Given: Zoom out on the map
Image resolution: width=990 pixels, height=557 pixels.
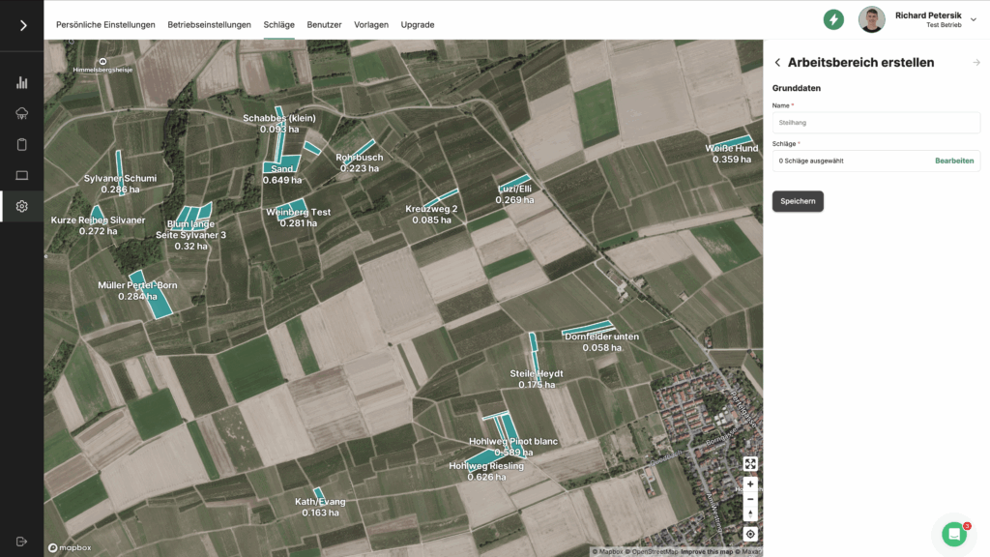Looking at the screenshot, I should [x=750, y=499].
